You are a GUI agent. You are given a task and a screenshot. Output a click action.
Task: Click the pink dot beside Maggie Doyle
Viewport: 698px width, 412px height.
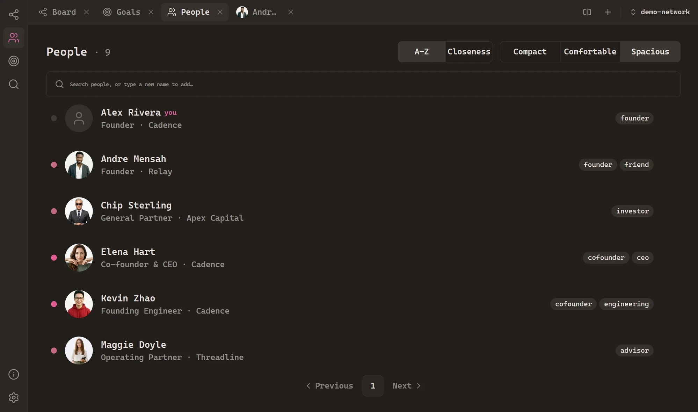(54, 350)
